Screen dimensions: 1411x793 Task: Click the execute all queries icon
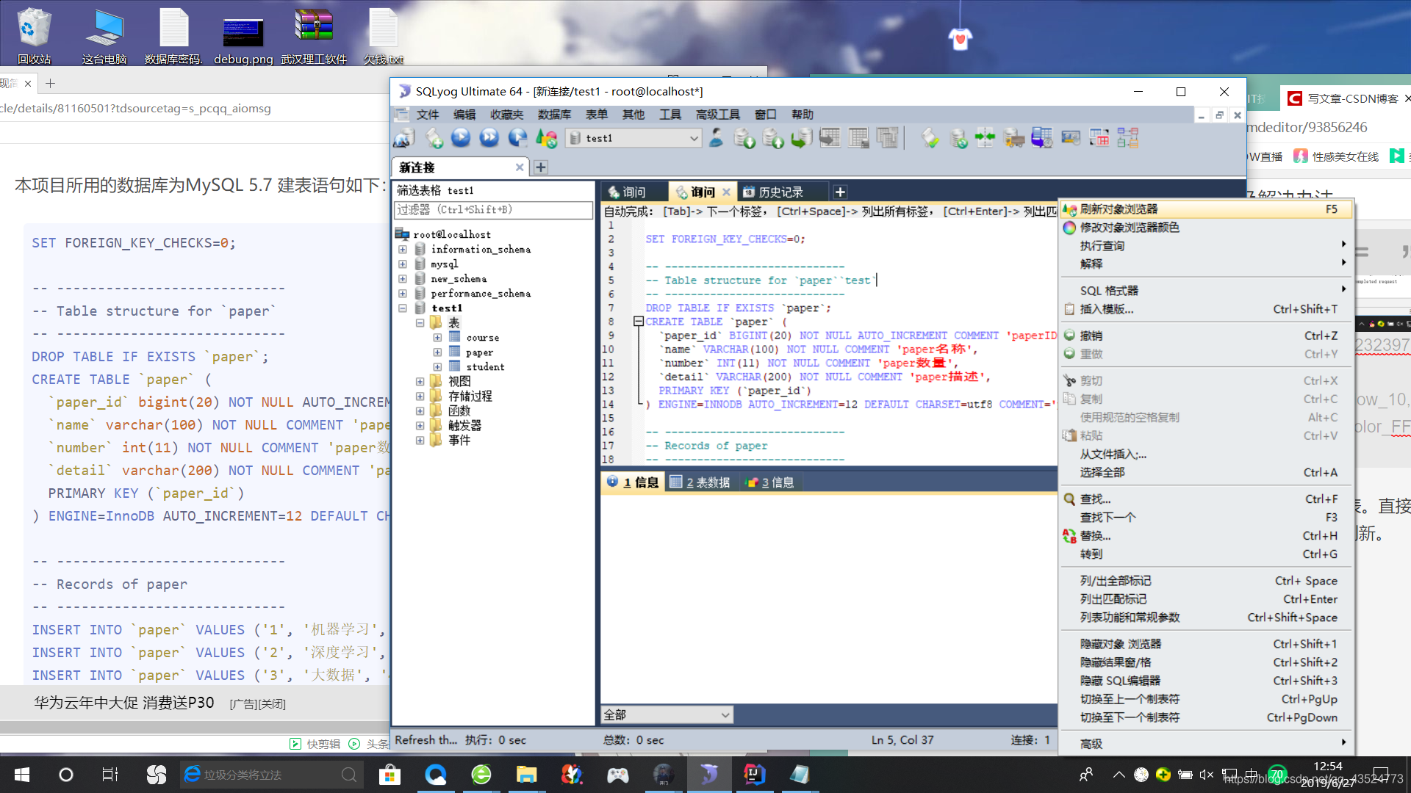pos(489,138)
